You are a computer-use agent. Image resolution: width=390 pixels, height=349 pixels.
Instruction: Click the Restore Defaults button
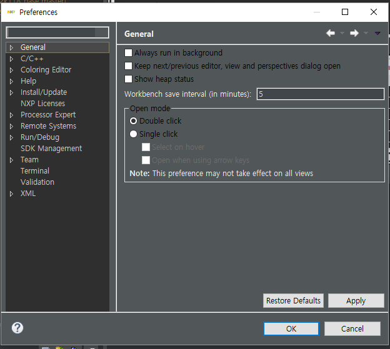(x=294, y=300)
